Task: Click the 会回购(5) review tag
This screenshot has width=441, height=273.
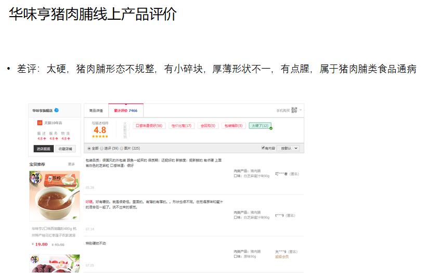Action: tap(208, 126)
